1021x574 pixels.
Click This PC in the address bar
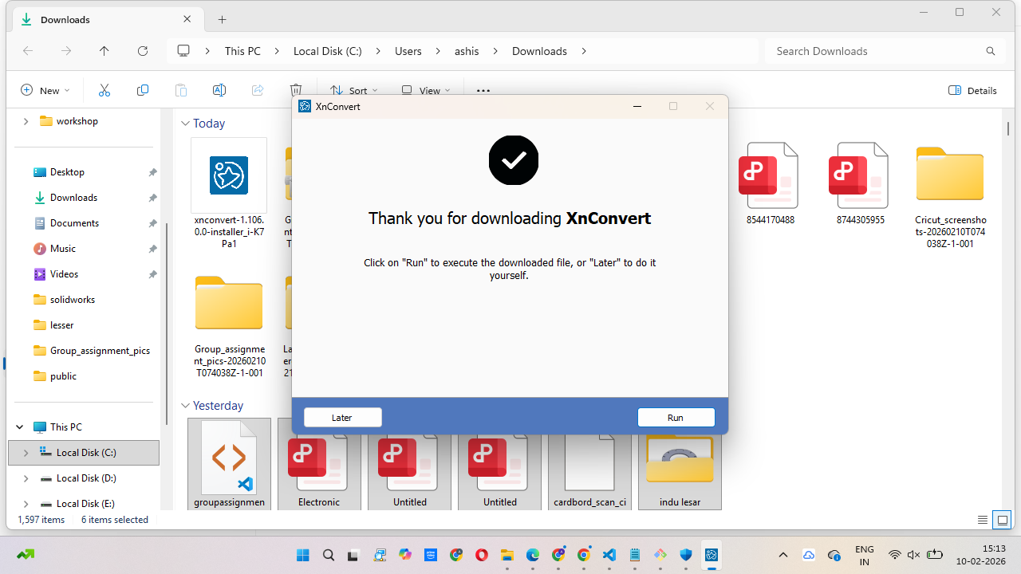tap(242, 51)
